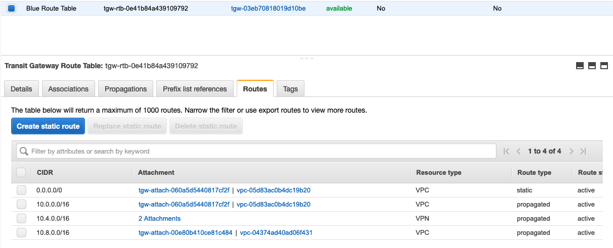Open the Propagations tab

pos(125,89)
